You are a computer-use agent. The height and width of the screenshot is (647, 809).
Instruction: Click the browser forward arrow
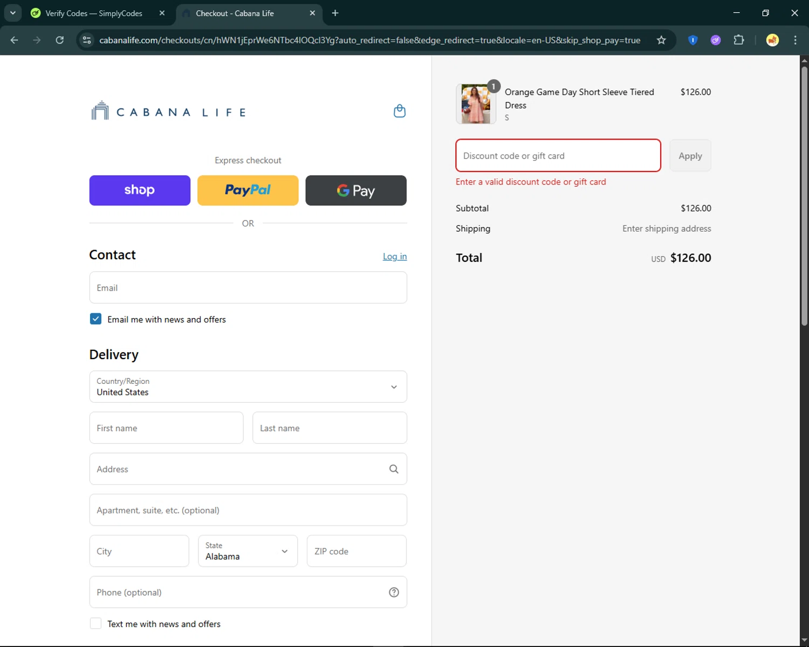point(37,40)
